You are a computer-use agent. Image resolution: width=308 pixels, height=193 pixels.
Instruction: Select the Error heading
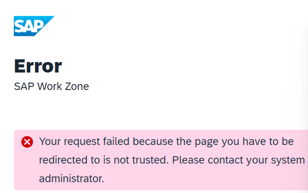[38, 66]
